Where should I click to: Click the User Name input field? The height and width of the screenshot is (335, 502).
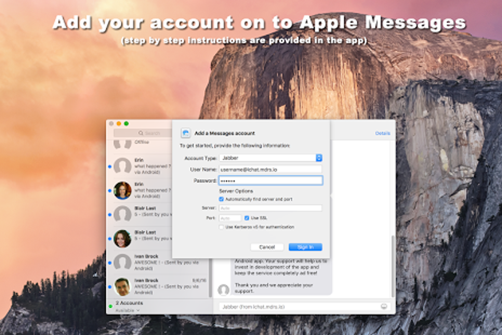271,169
